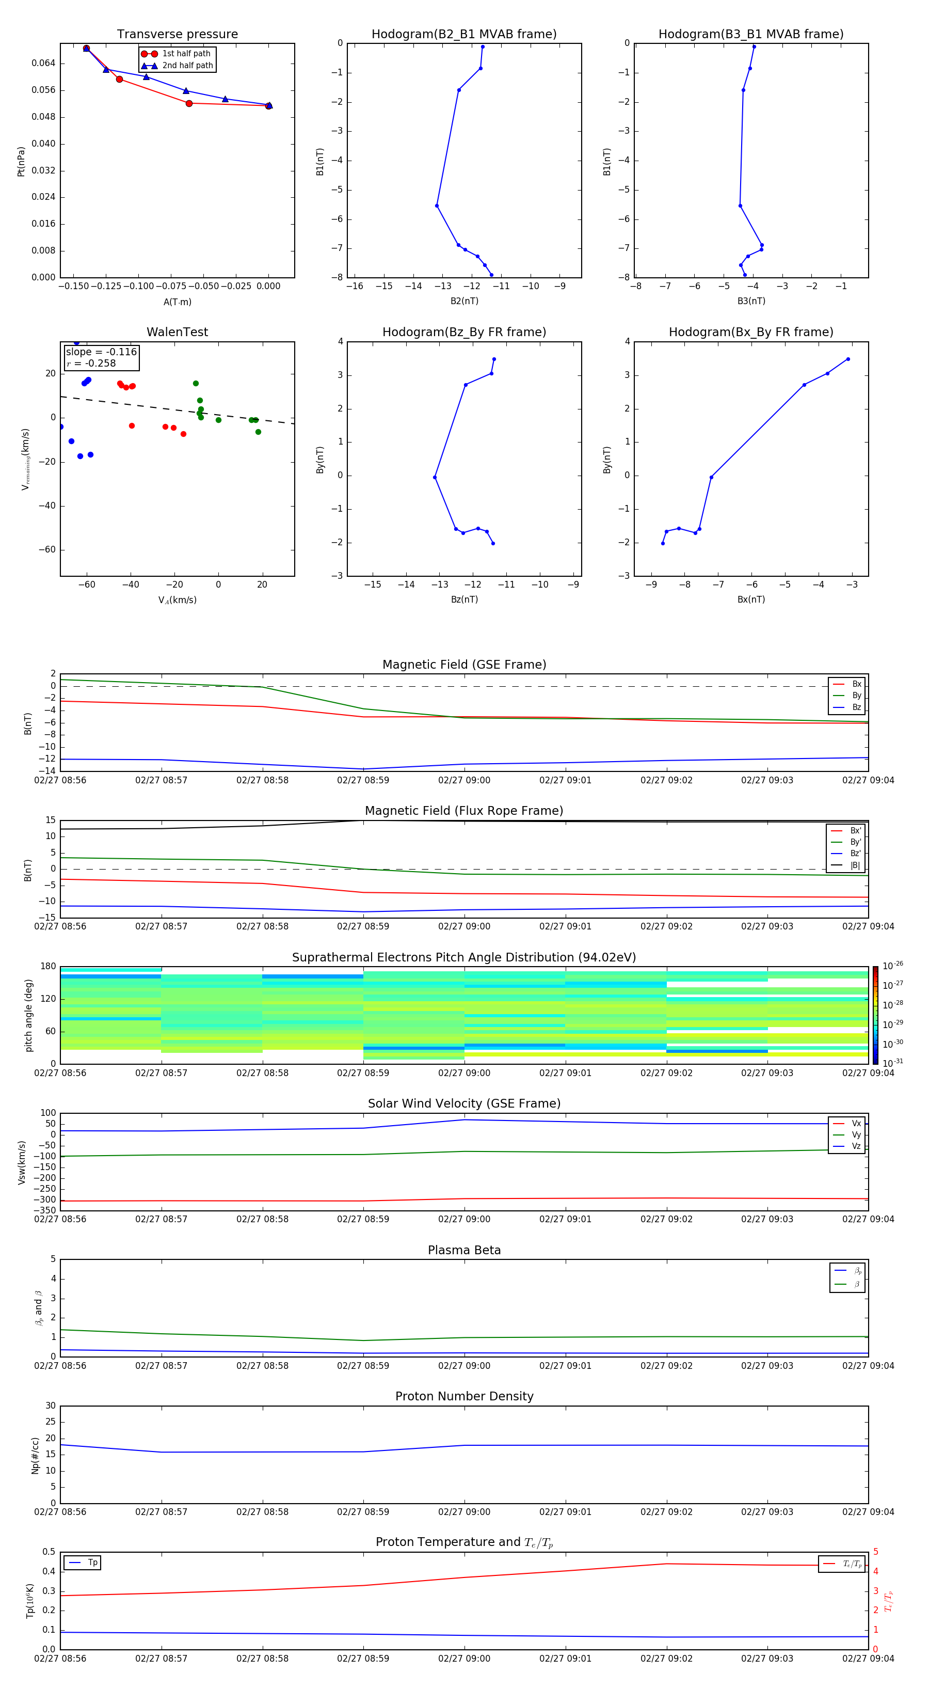Click the 'Tp(10^6K)' y-axis label
The image size is (929, 1704).
pos(30,1601)
